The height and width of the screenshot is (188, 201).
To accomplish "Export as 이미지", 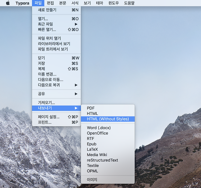I will [x=108, y=180].
